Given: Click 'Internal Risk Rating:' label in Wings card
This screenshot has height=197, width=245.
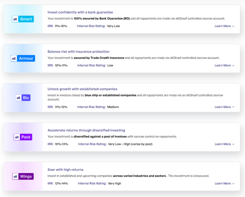Looking at the screenshot, I should click(92, 183).
